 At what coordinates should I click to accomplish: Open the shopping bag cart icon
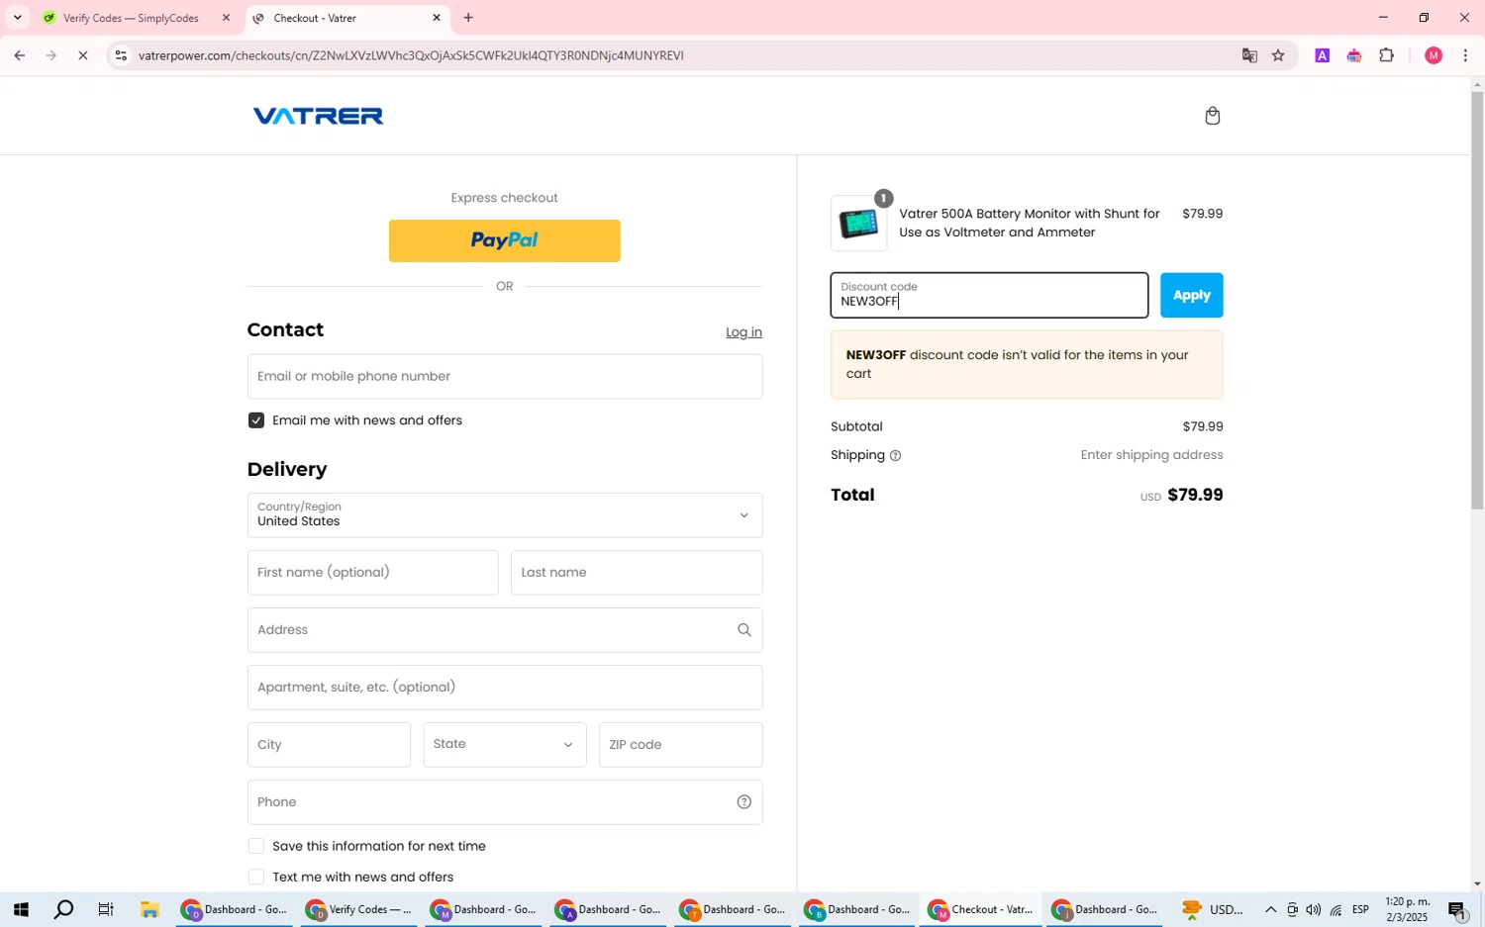point(1212,116)
